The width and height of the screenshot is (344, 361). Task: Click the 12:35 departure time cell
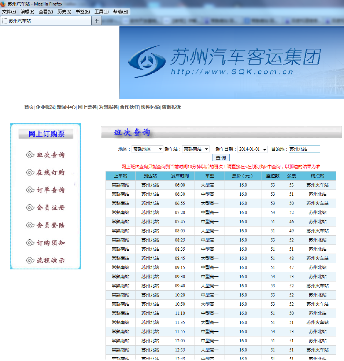pyautogui.click(x=180, y=350)
